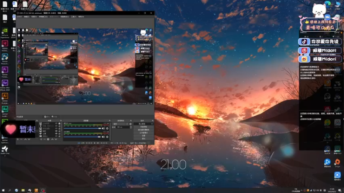Open the scene transition properties gear
344x193 pixels.
click(x=131, y=124)
